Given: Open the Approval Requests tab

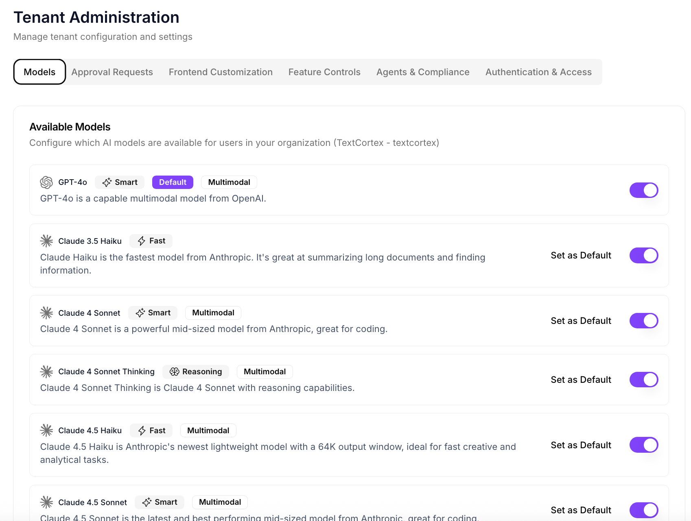Looking at the screenshot, I should tap(112, 72).
